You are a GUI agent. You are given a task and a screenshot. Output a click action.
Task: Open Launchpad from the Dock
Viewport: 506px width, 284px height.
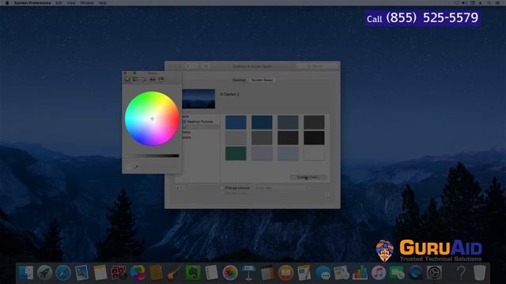pos(44,273)
